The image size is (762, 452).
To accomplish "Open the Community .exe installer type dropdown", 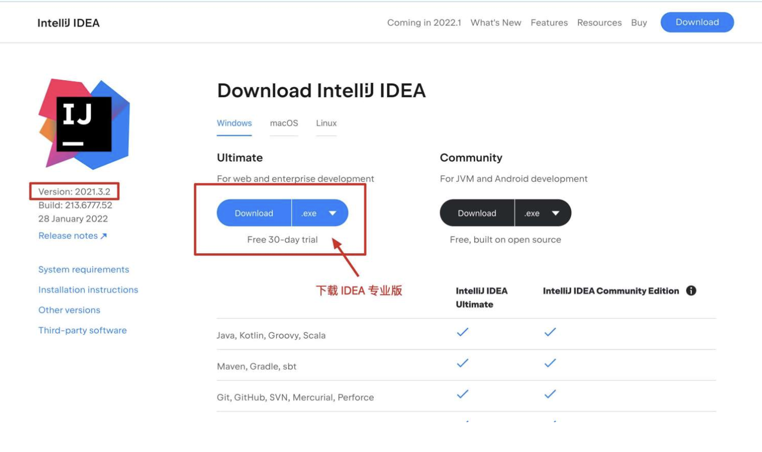I will (x=543, y=213).
